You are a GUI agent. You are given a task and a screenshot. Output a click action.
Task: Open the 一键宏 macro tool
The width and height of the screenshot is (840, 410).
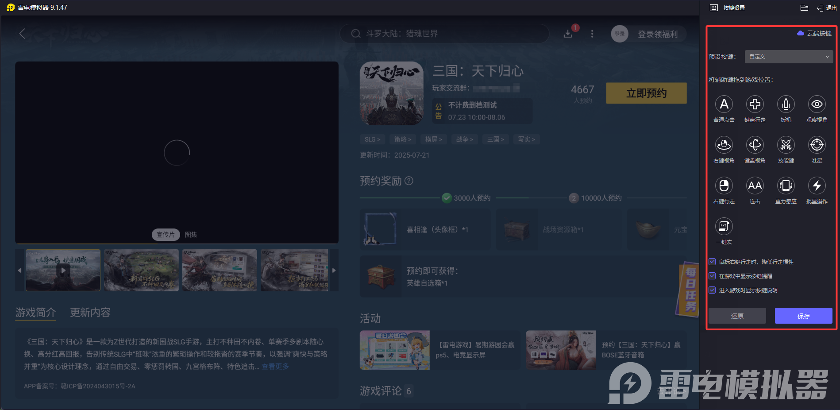pos(724,227)
